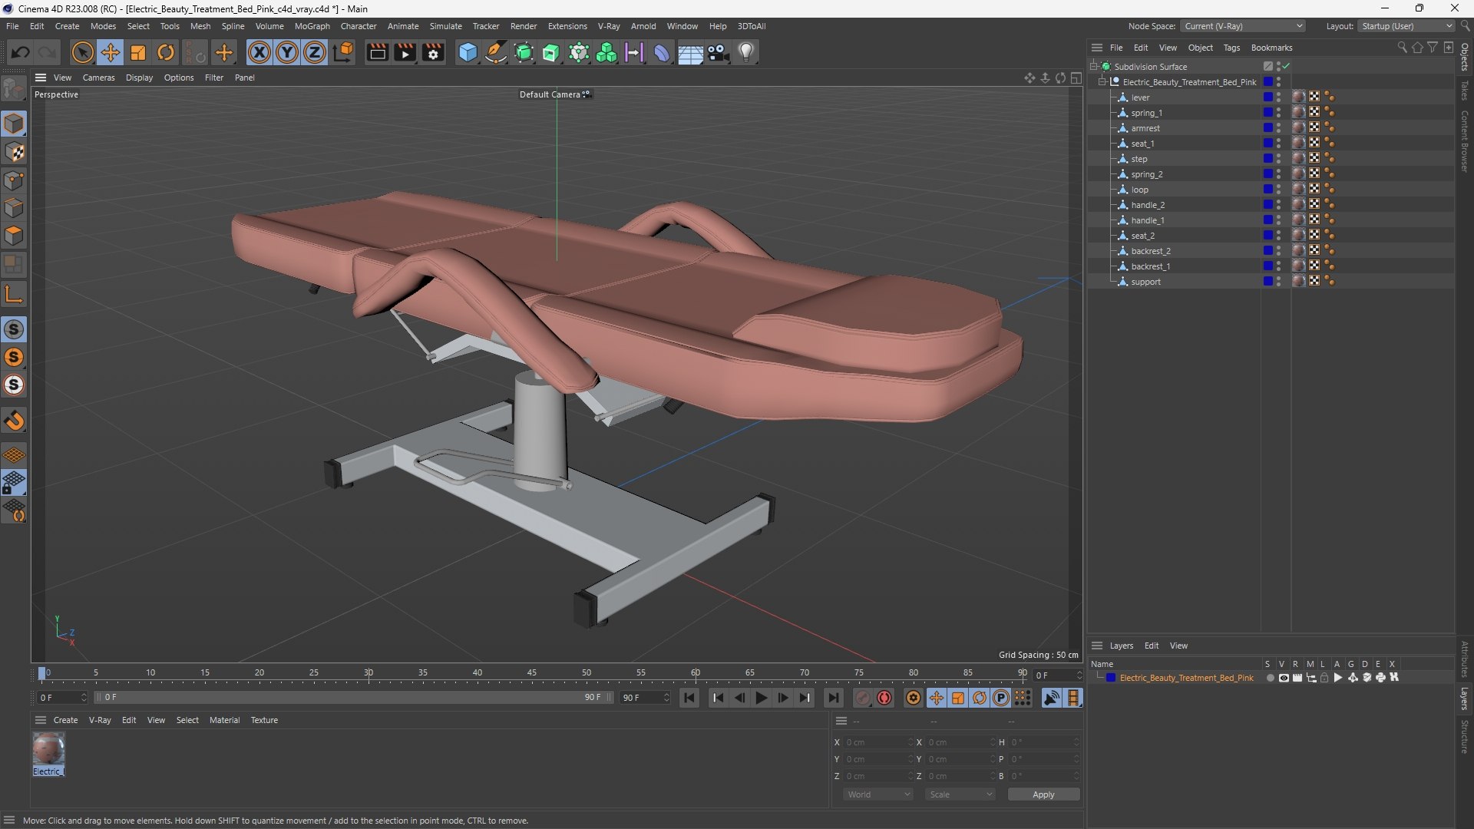Viewport: 1474px width, 829px height.
Task: Click Record Active Objects keyframe button
Action: tap(863, 698)
